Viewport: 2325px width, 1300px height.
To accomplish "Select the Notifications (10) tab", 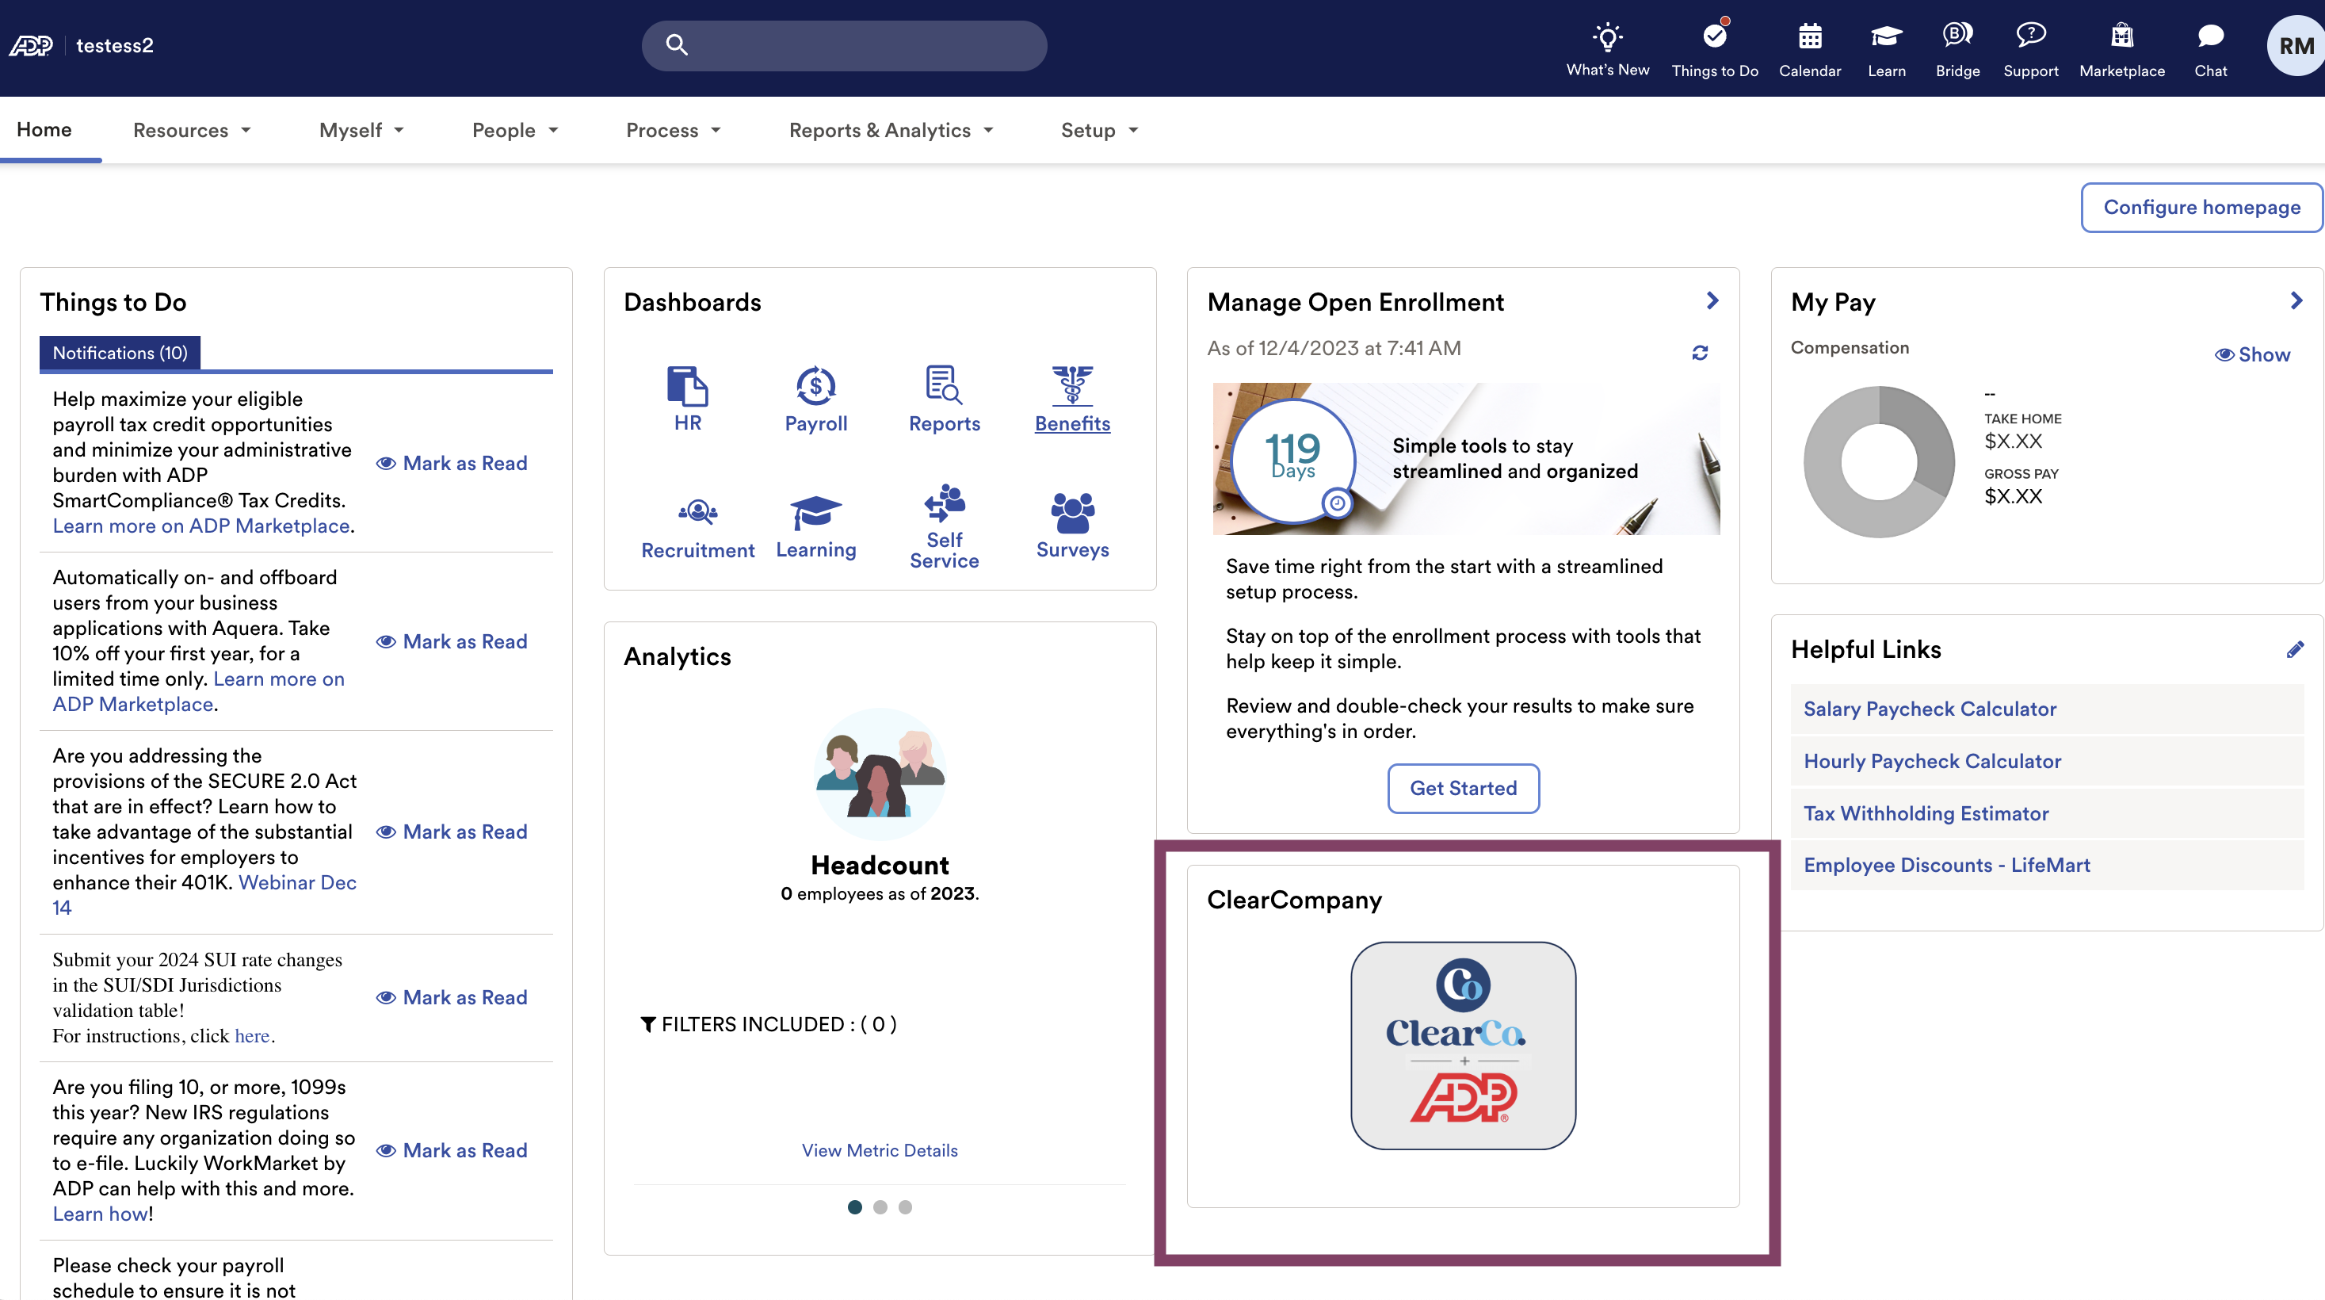I will 120,353.
